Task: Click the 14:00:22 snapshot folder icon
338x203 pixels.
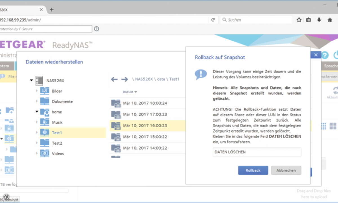Action: point(115,148)
